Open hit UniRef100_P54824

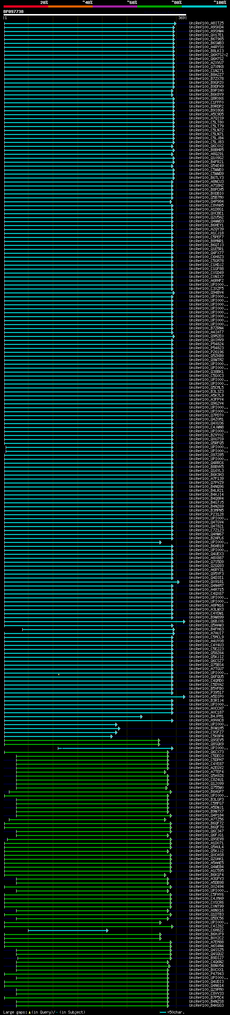click(x=206, y=344)
